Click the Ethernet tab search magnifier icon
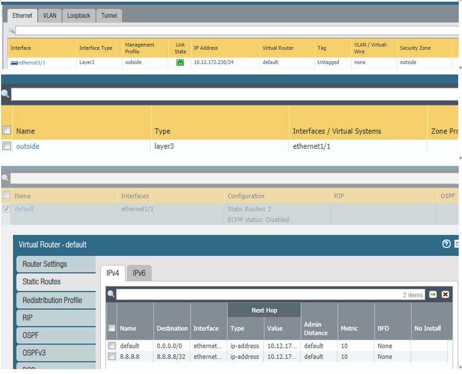 11,30
